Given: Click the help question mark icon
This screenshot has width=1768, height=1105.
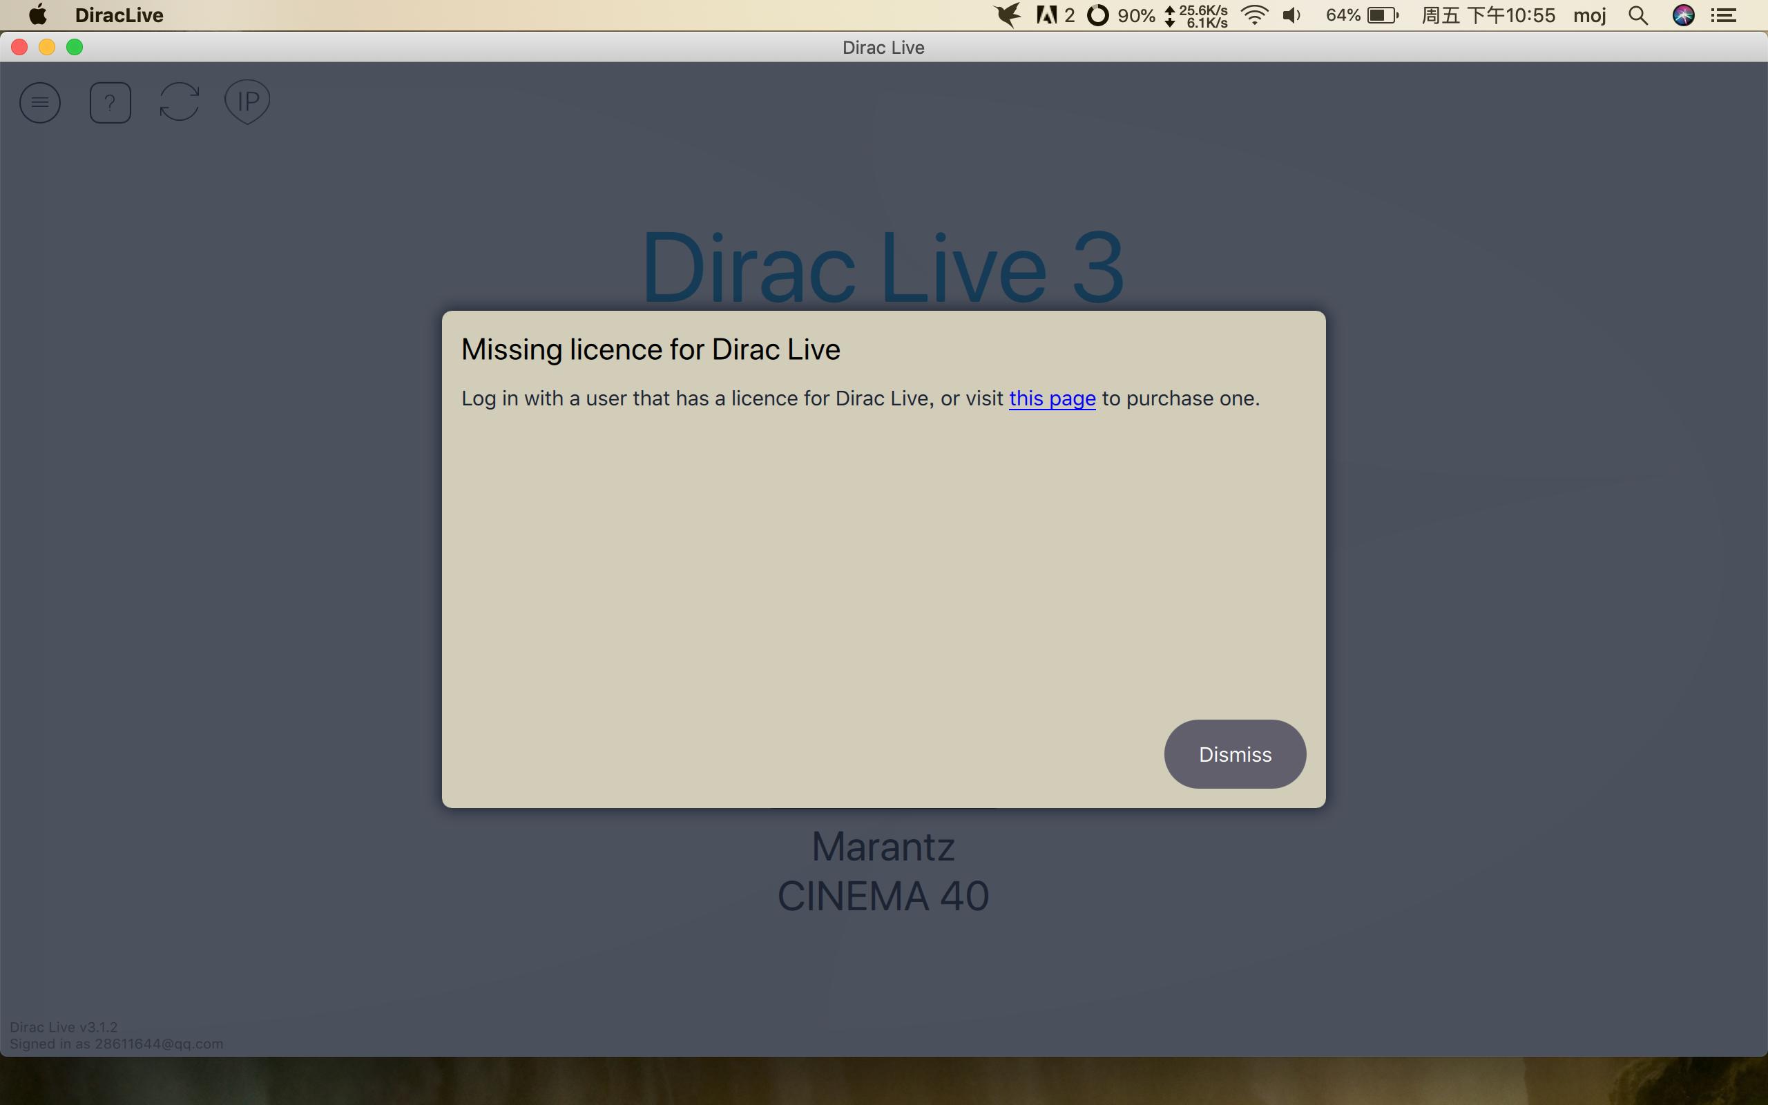Looking at the screenshot, I should (x=110, y=102).
